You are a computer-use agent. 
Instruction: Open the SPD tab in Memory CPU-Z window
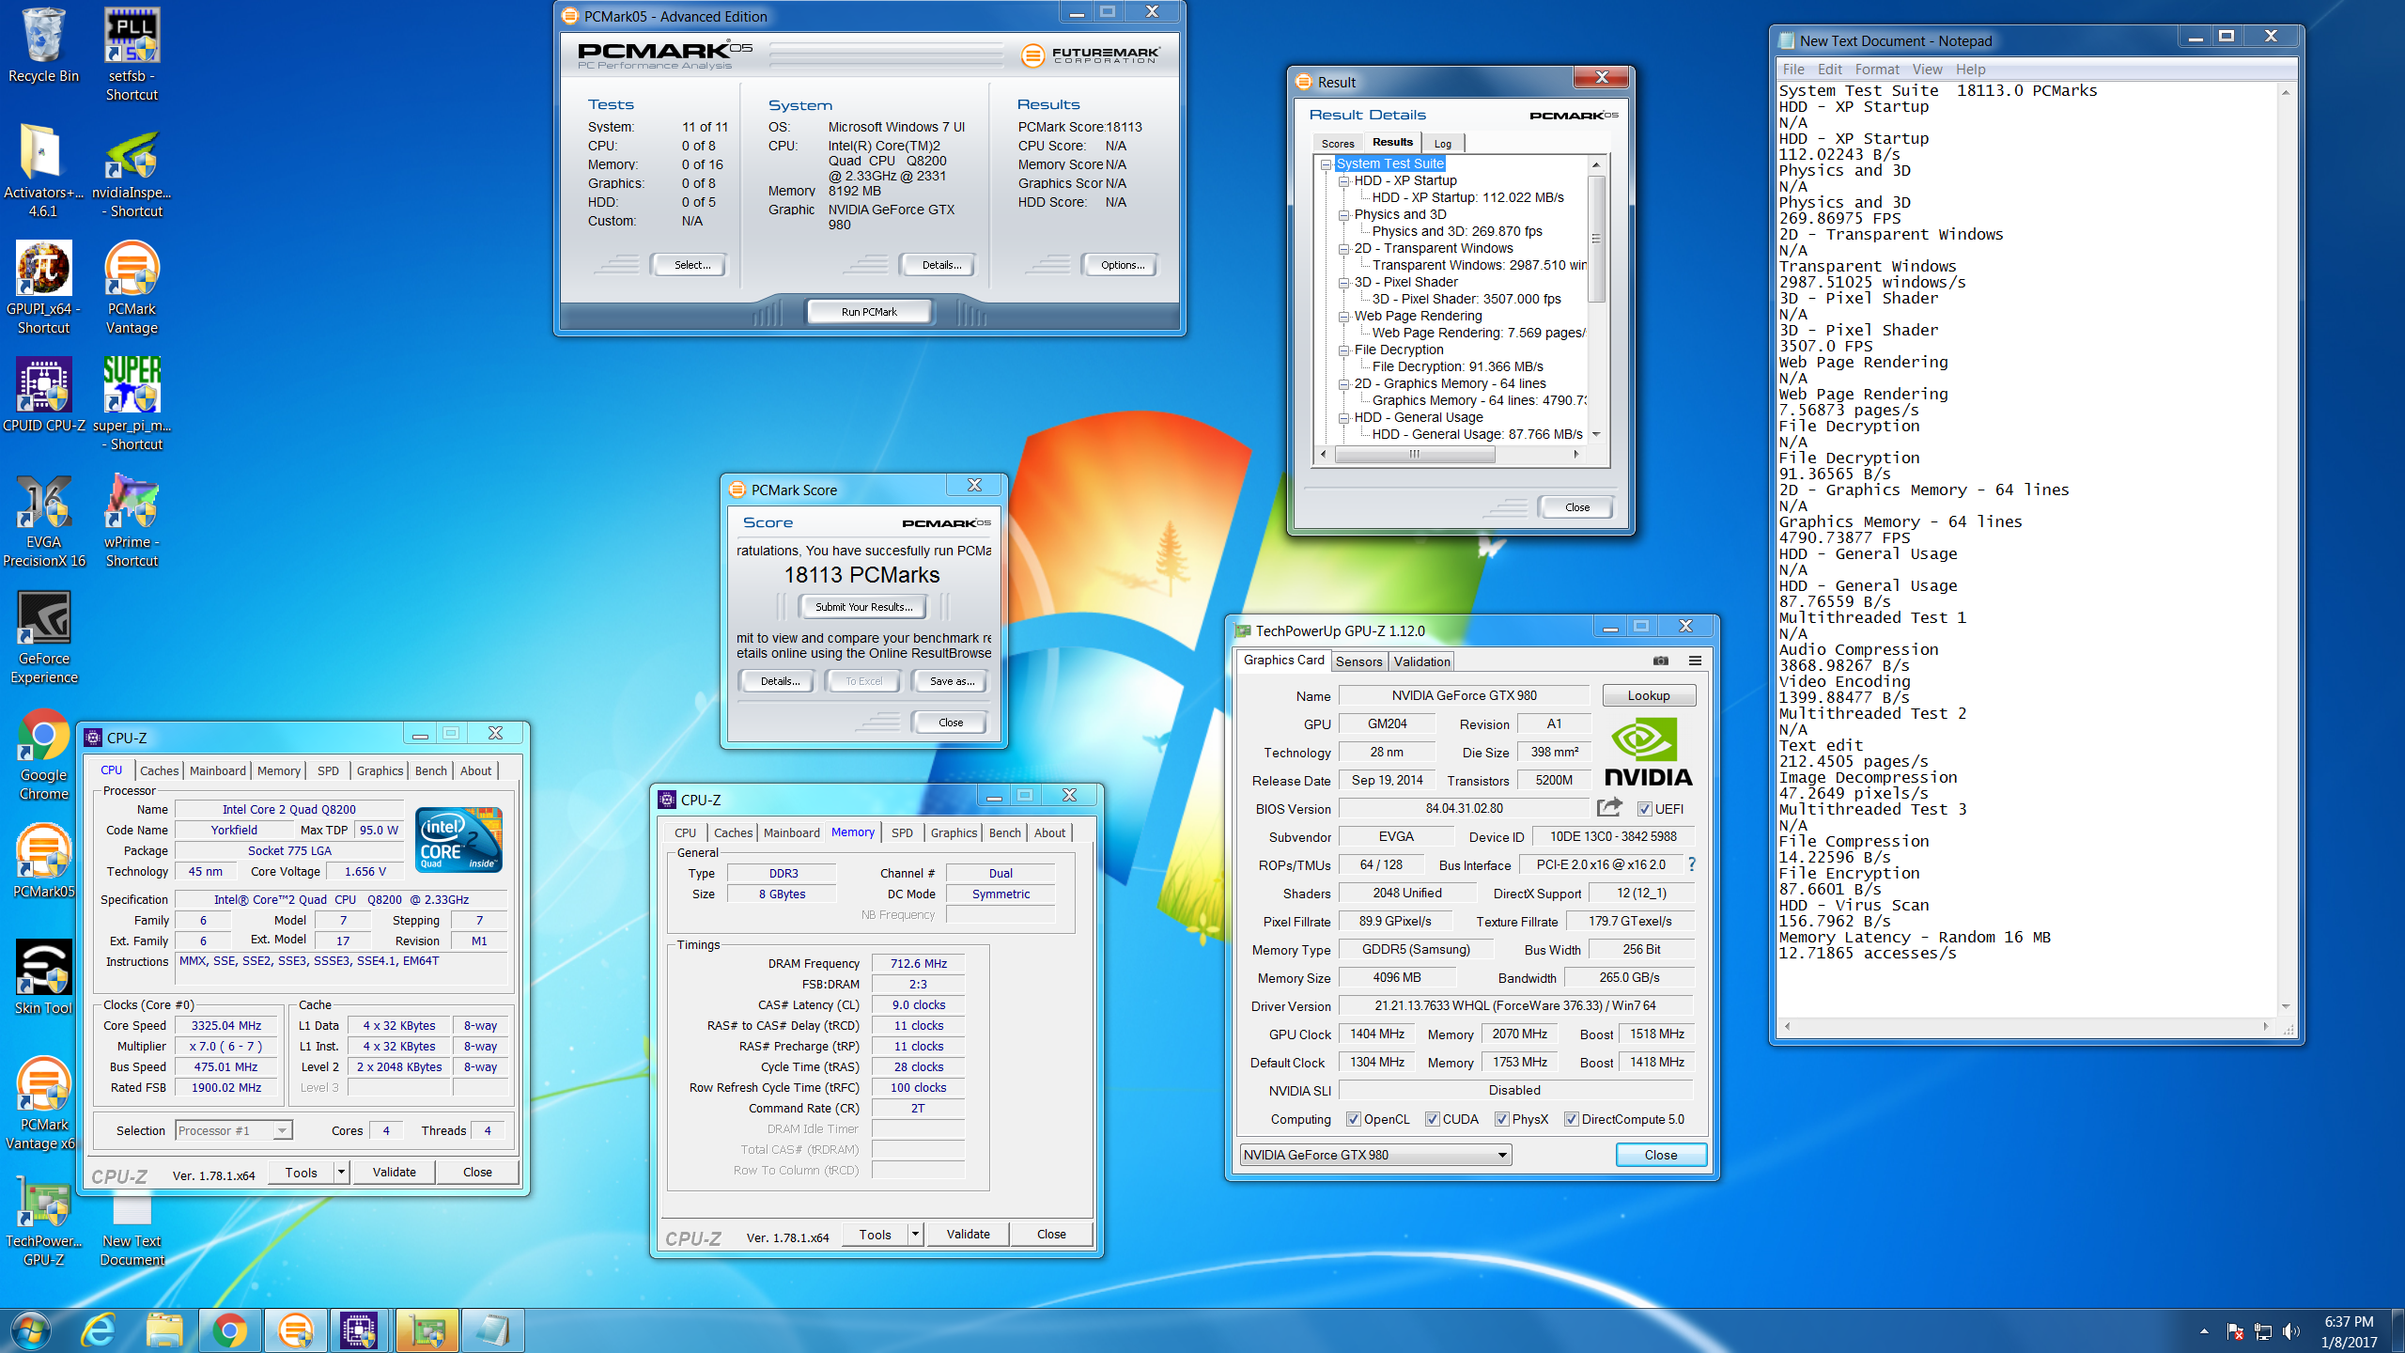[902, 832]
